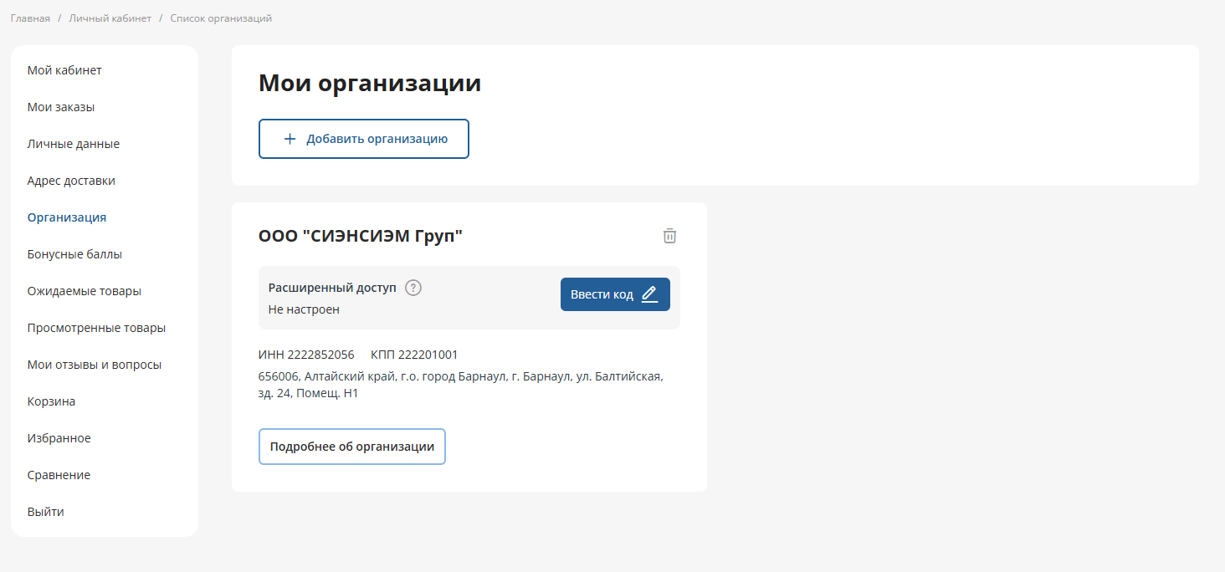The image size is (1225, 572).
Task: Show 'Просмотренные товары'
Action: 96,328
